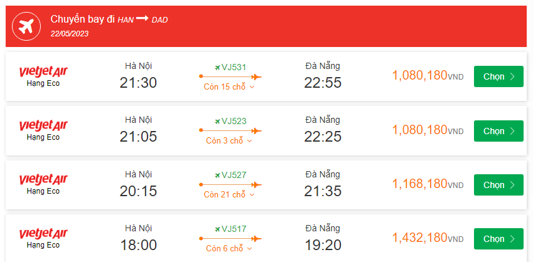Click the Vietjet Air logo for flight VJ517
533x262 pixels.
click(43, 234)
